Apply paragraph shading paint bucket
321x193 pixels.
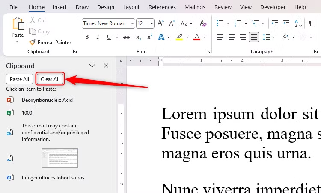click(x=285, y=37)
